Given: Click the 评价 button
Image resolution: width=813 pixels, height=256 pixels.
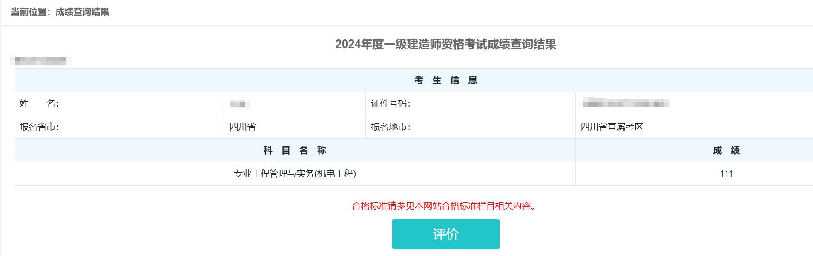Looking at the screenshot, I should 445,234.
